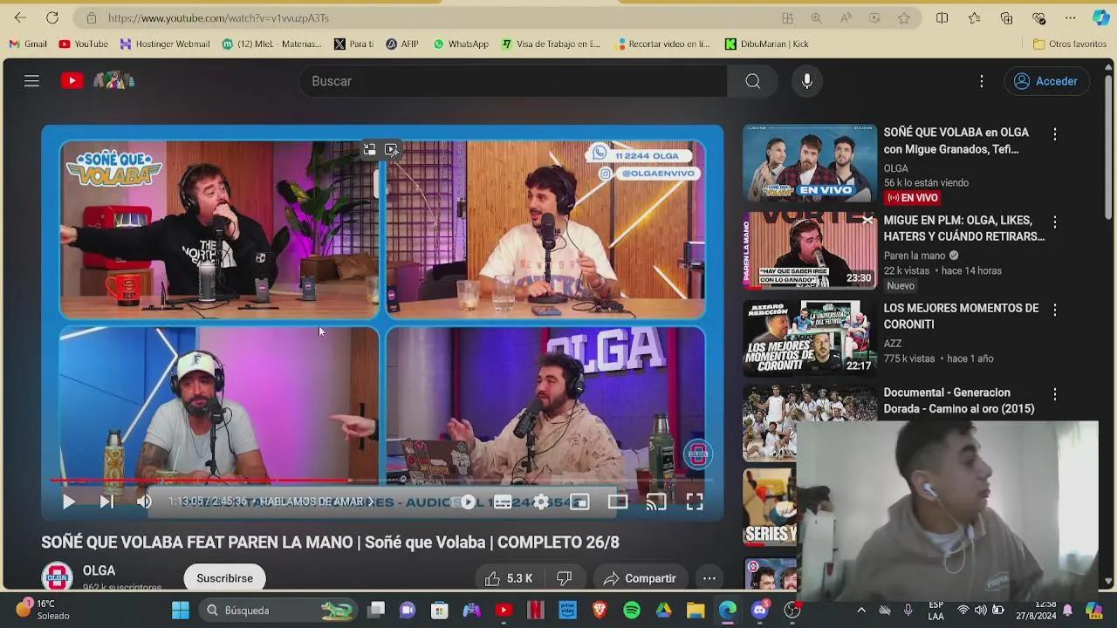Like the video with 5.3 K
This screenshot has height=628, width=1117.
508,578
